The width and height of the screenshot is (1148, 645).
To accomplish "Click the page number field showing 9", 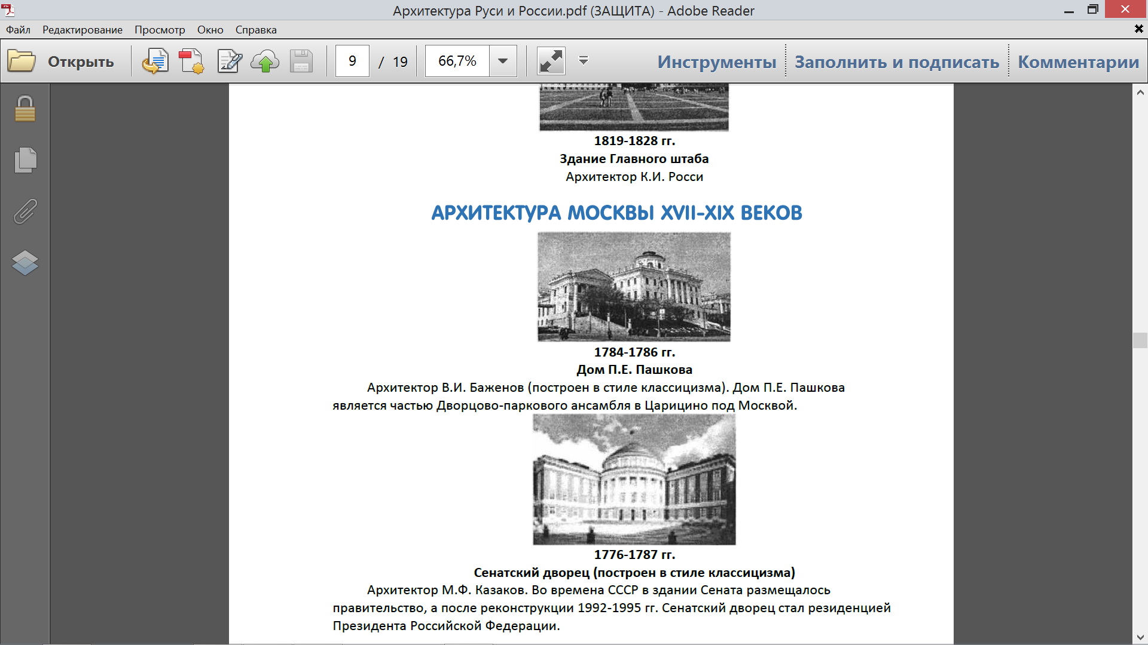I will pyautogui.click(x=352, y=61).
